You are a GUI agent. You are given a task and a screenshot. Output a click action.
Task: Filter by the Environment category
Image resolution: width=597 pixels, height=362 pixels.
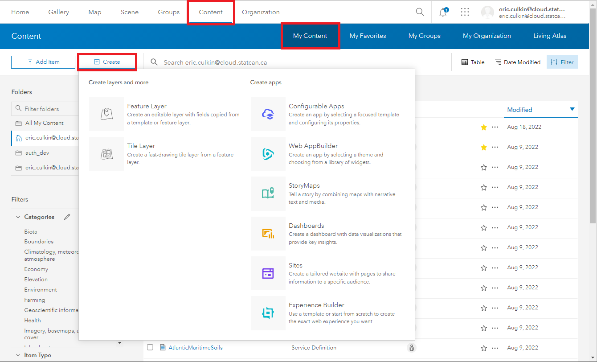(41, 290)
